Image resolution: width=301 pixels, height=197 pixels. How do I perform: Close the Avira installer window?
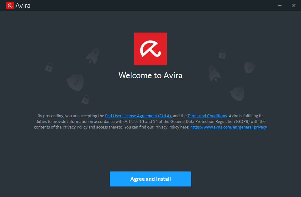coord(294,6)
